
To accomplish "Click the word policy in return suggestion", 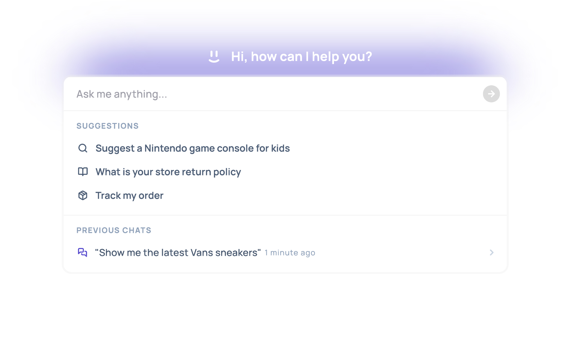I will tap(227, 172).
